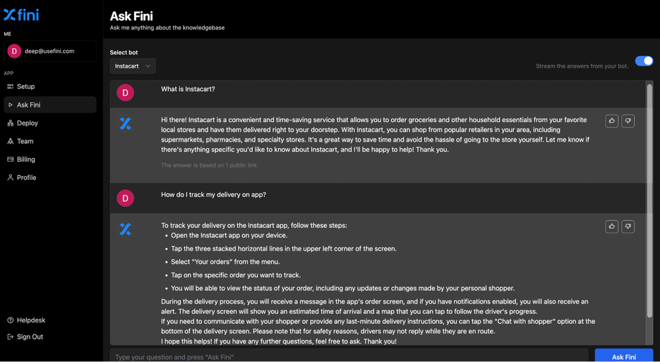
Task: Like the delivery tracking answer
Action: coord(612,227)
